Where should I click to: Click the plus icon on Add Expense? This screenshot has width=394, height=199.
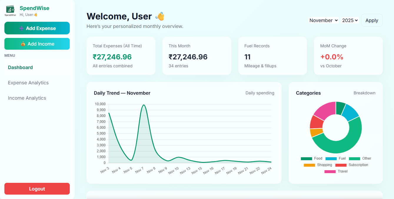pyautogui.click(x=21, y=28)
